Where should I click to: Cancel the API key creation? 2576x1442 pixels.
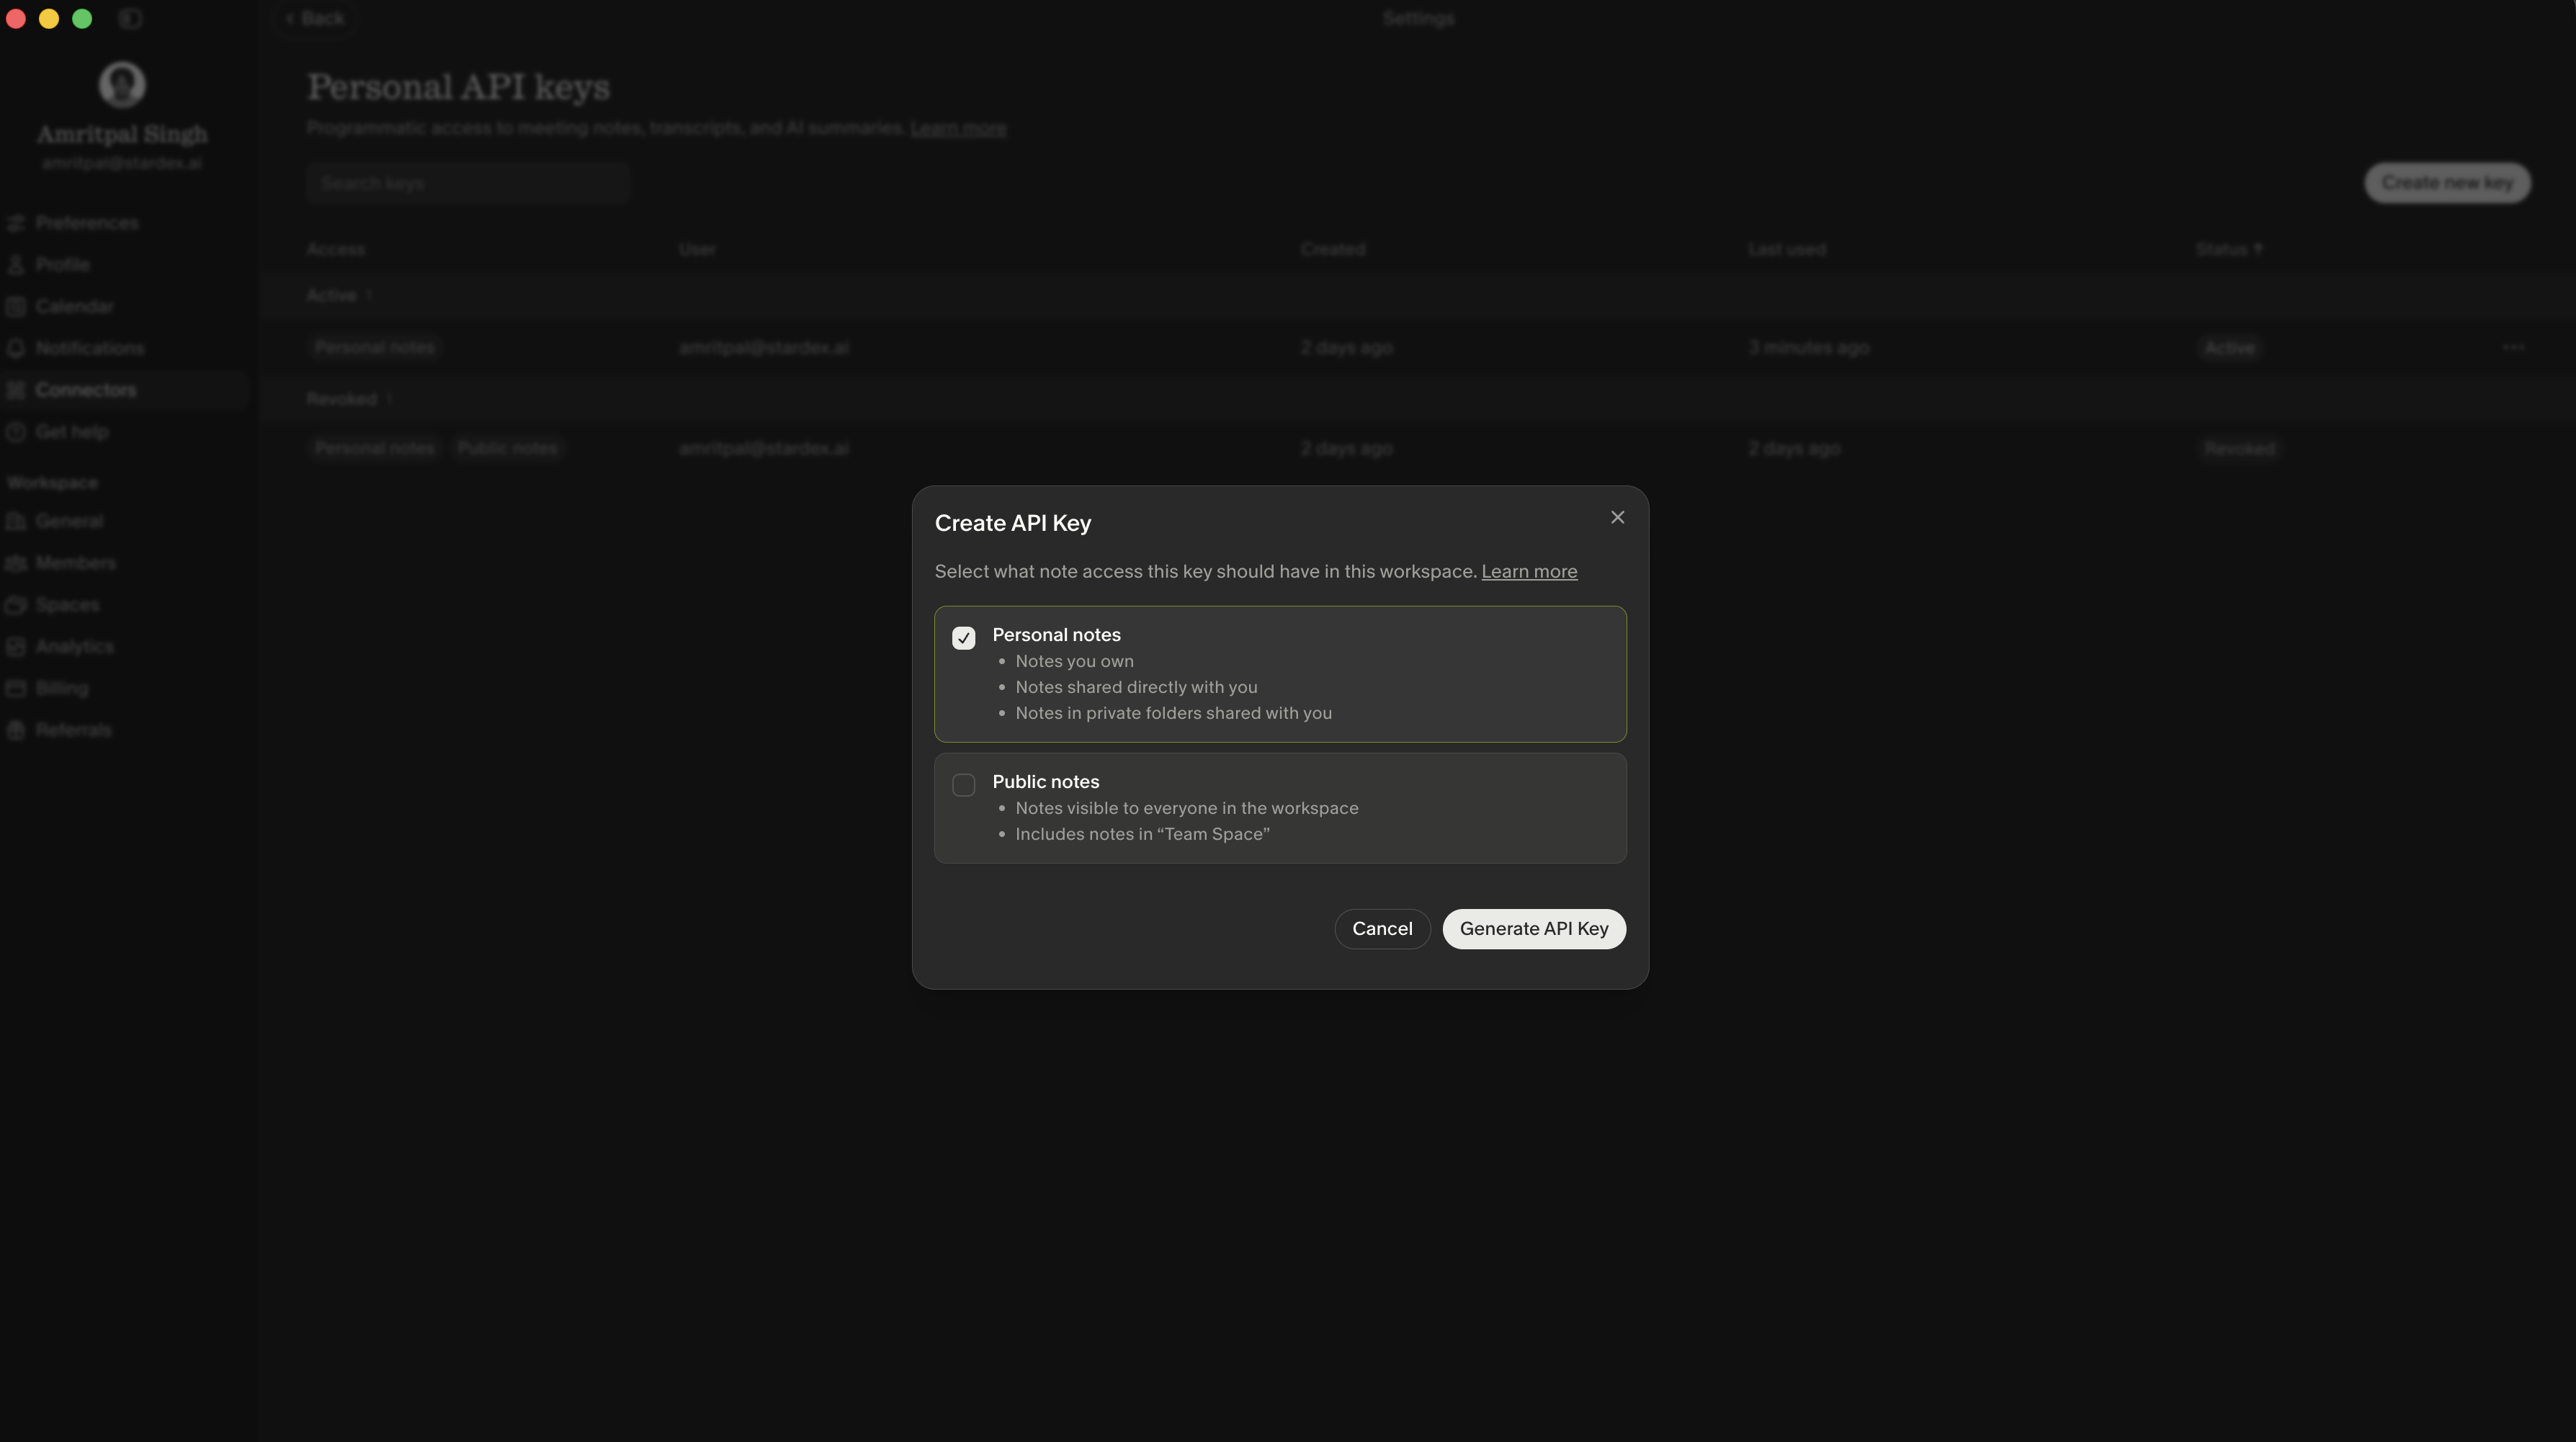(x=1382, y=929)
